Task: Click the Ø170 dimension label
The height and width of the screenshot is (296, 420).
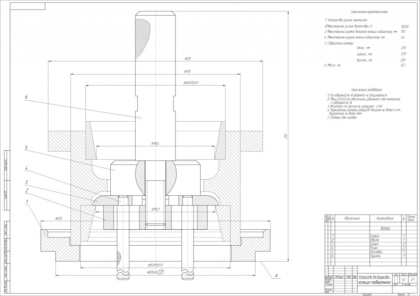Action: point(187,71)
